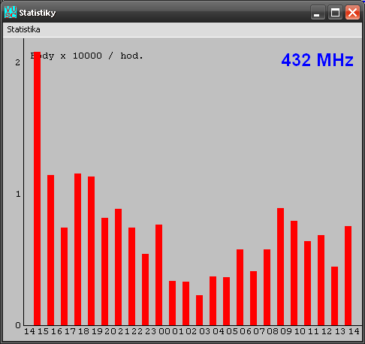365x344 pixels.
Task: Click the Statistiky app icon in title bar
Action: (11, 12)
